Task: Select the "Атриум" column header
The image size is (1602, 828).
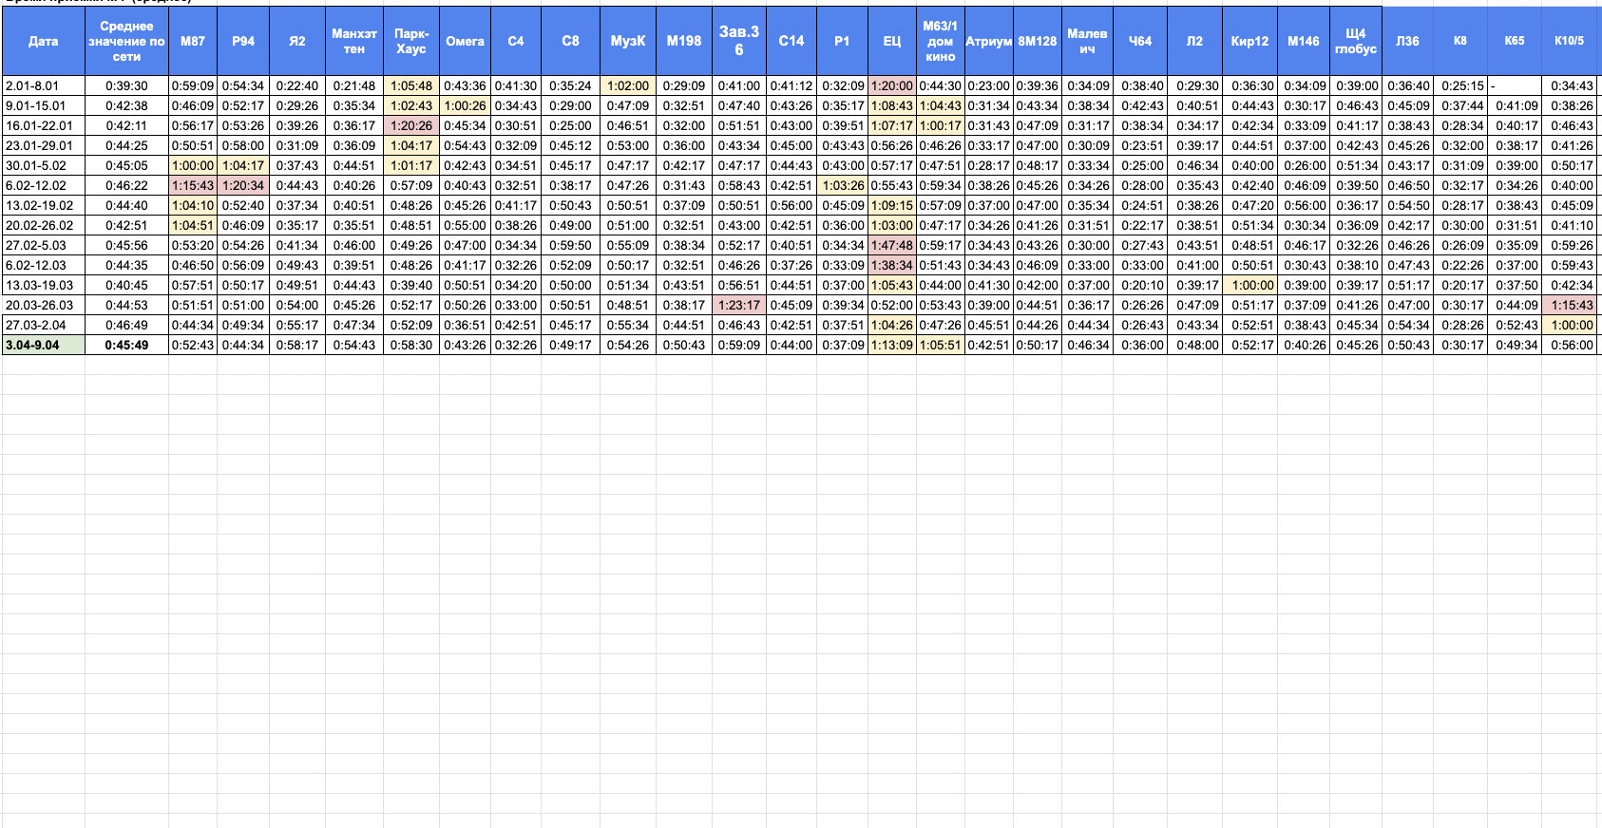Action: pos(989,41)
